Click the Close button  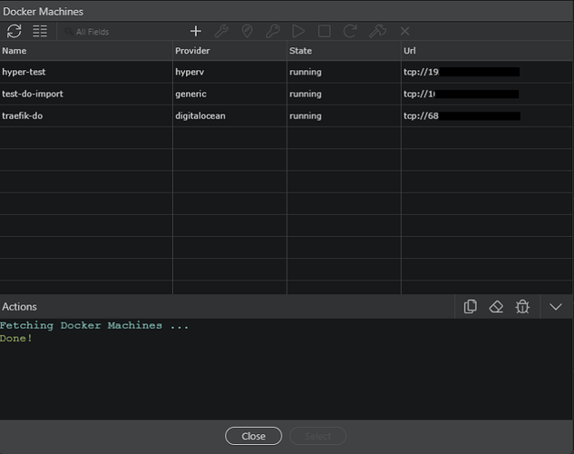(253, 436)
